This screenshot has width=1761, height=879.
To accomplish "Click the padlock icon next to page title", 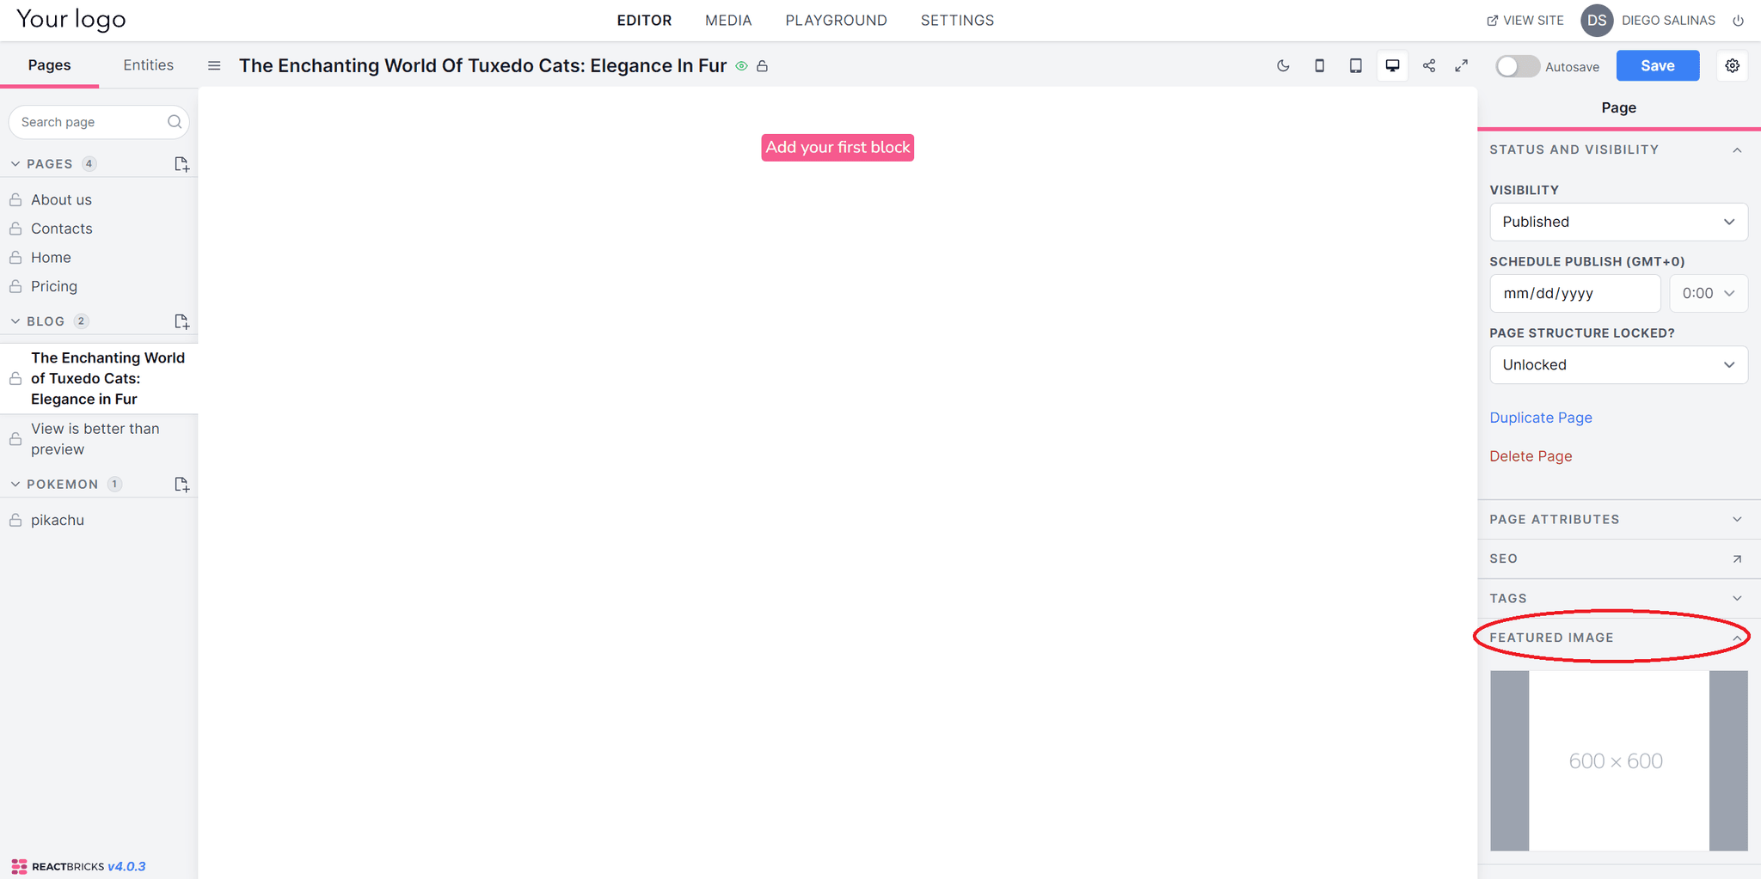I will pyautogui.click(x=762, y=66).
